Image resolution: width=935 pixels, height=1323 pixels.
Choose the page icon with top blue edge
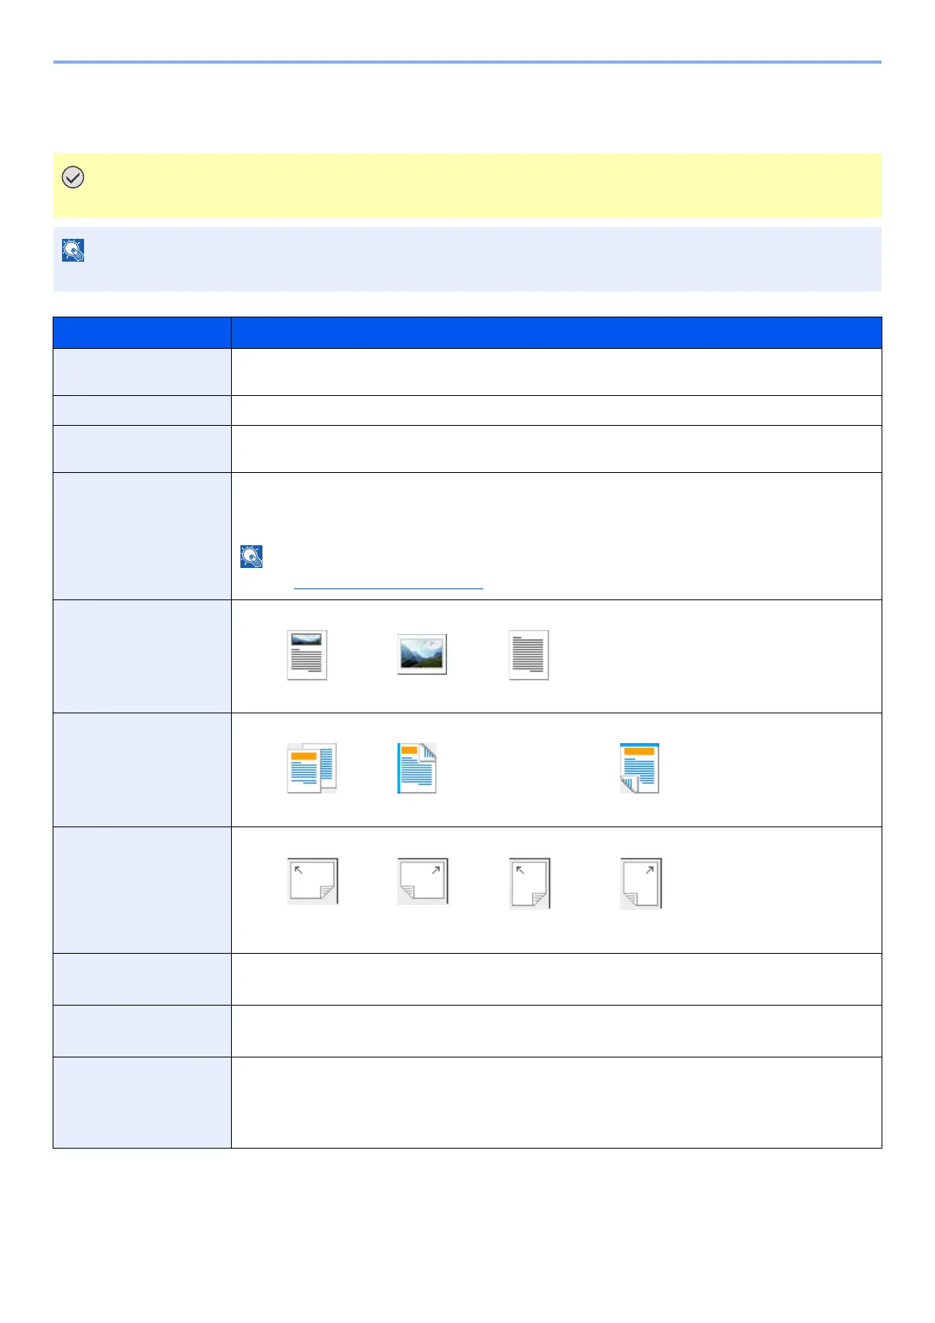click(640, 768)
